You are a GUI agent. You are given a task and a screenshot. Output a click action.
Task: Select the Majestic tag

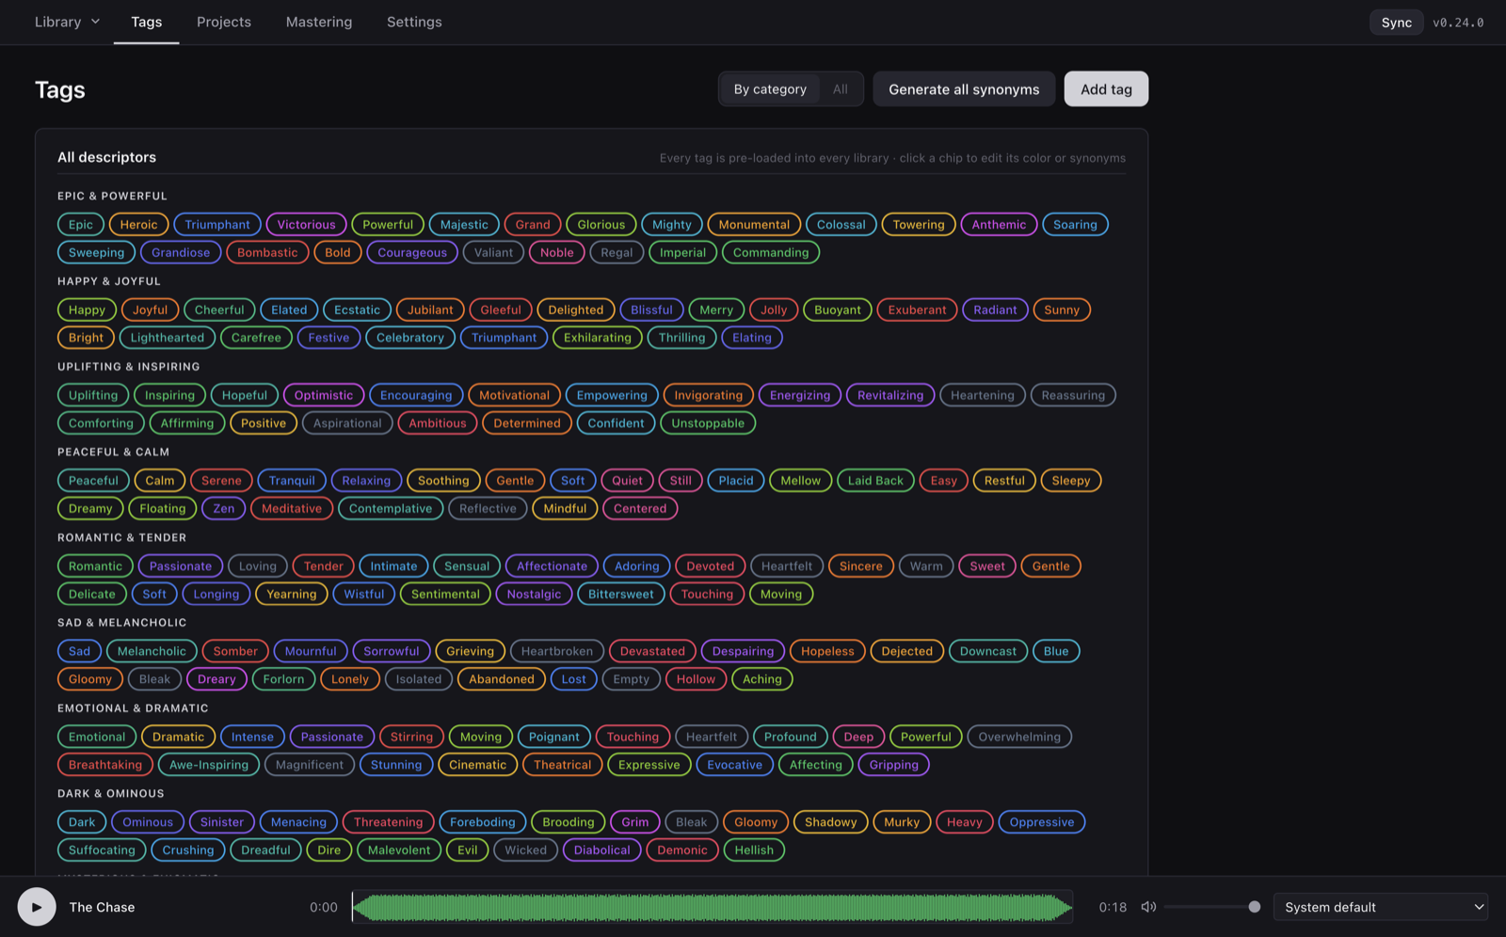click(x=464, y=225)
